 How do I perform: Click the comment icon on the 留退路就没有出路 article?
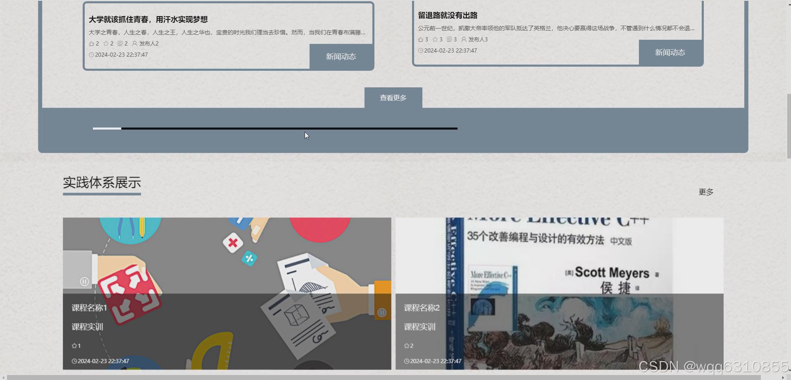pos(449,39)
